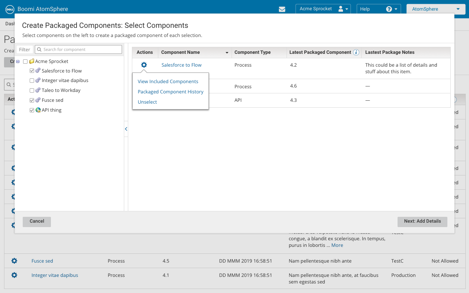Click the process icon beside Fusce sed
The image size is (469, 293).
coord(38,100)
